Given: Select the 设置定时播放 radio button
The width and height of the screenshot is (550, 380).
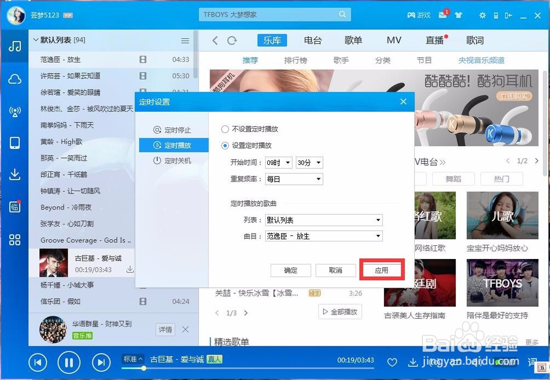Looking at the screenshot, I should (x=226, y=145).
